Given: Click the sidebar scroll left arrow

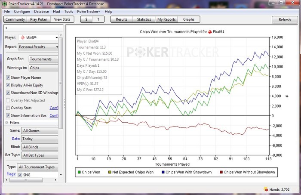Looking at the screenshot, I should coord(6,180).
